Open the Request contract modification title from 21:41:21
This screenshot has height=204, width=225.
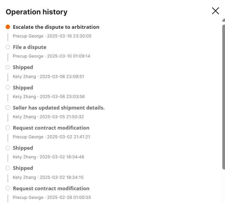51,128
